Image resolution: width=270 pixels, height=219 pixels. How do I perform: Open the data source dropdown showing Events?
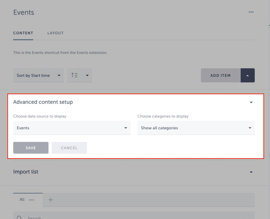[x=72, y=128]
